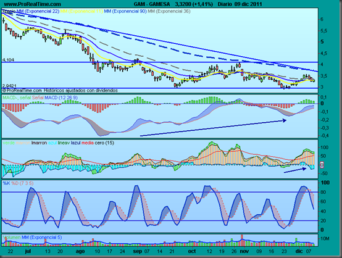Viewport: 342px width, 258px height.
Task: Click the lazul indicator legend word
Action: pyautogui.click(x=76, y=143)
